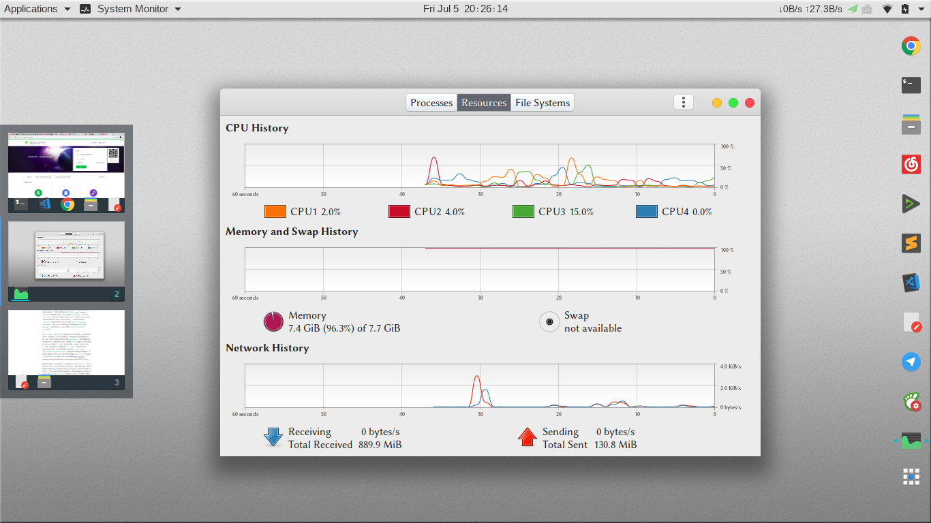Pick the CPU2 red color swatch

399,212
